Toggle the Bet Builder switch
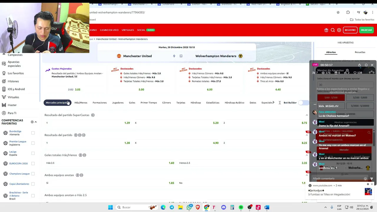Viewport: 377px width, 212px height. coord(303,103)
